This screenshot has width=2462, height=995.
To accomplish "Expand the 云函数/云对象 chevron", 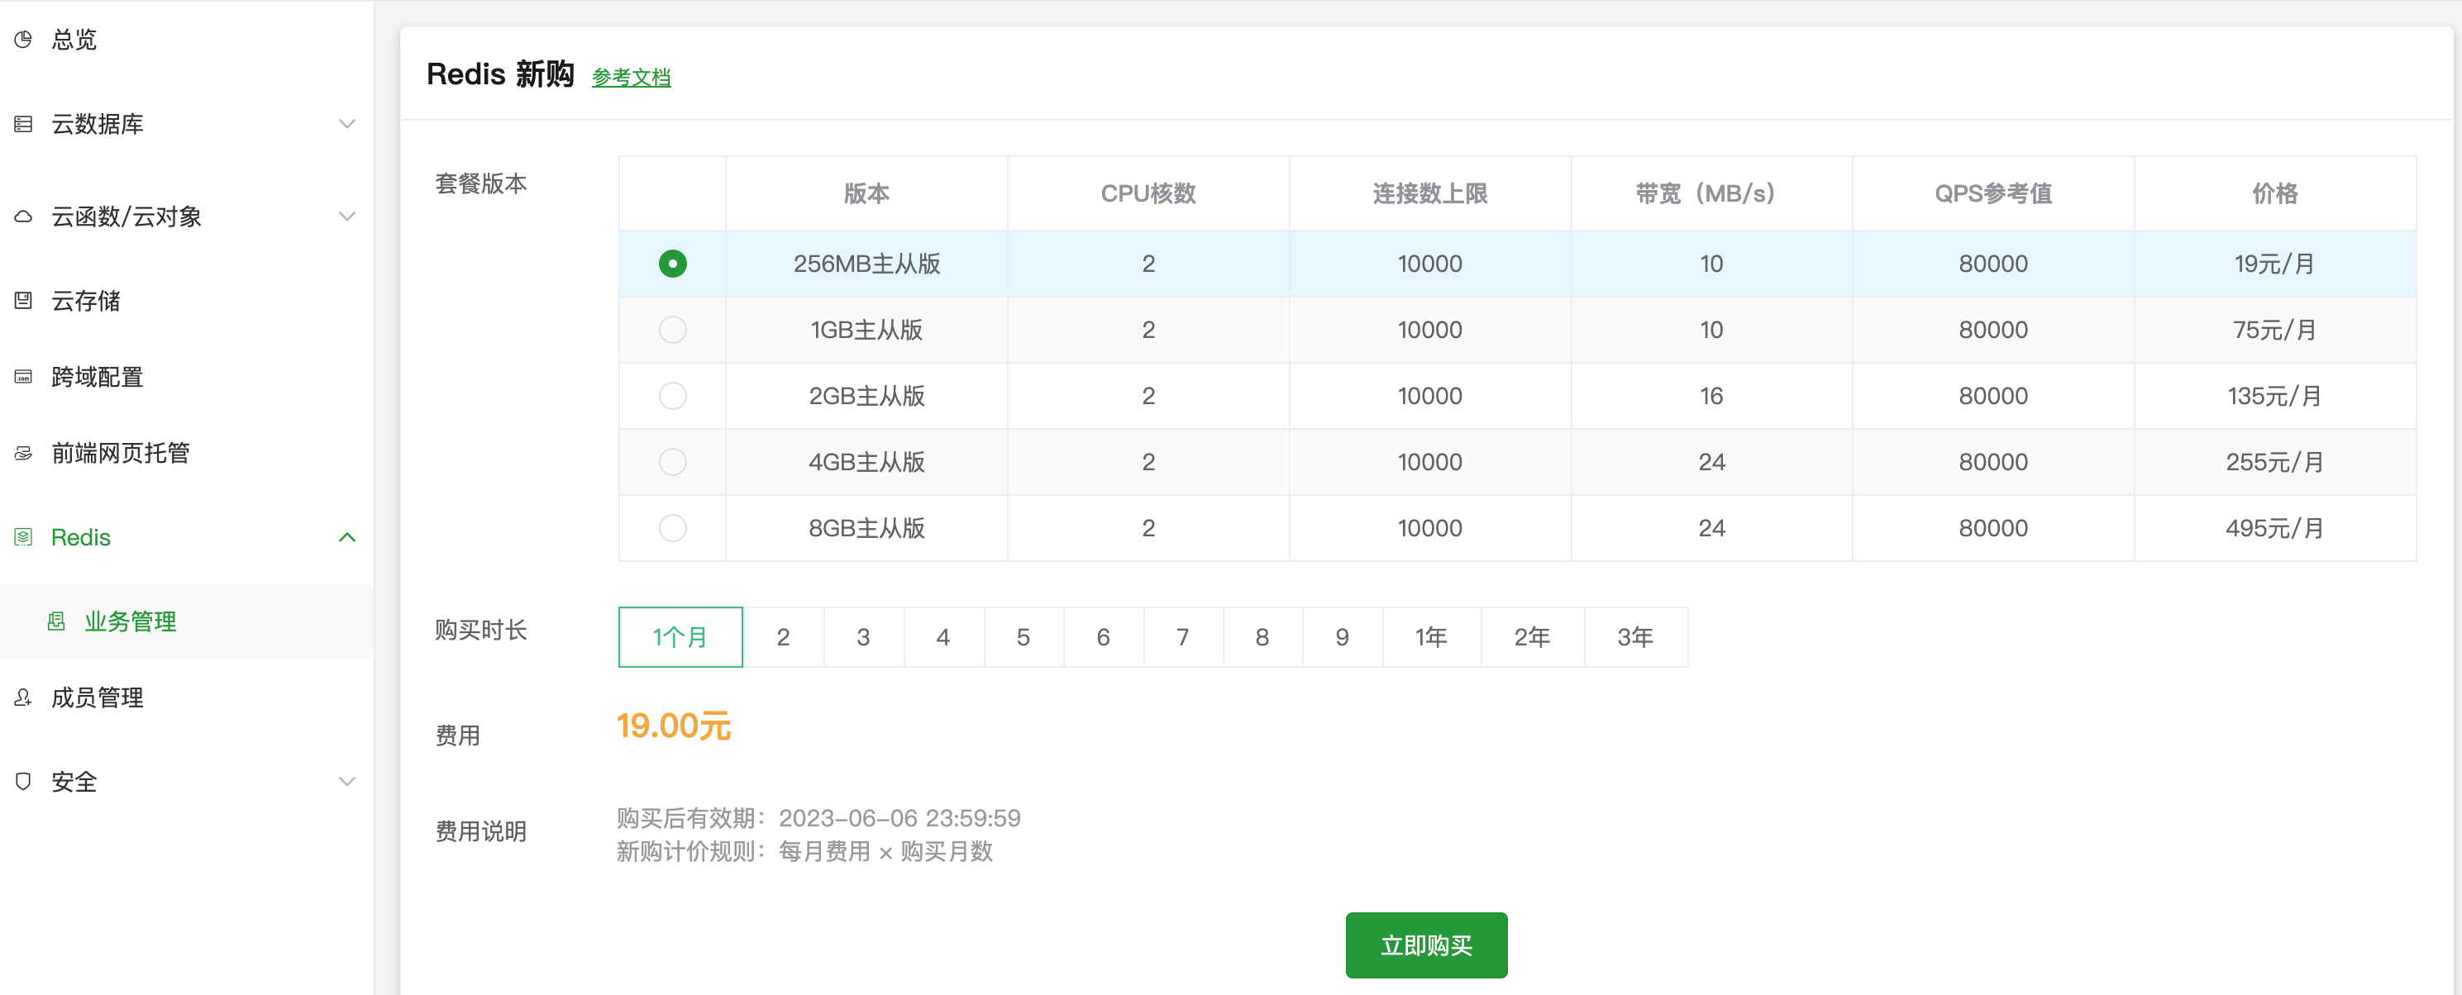I will (x=347, y=216).
